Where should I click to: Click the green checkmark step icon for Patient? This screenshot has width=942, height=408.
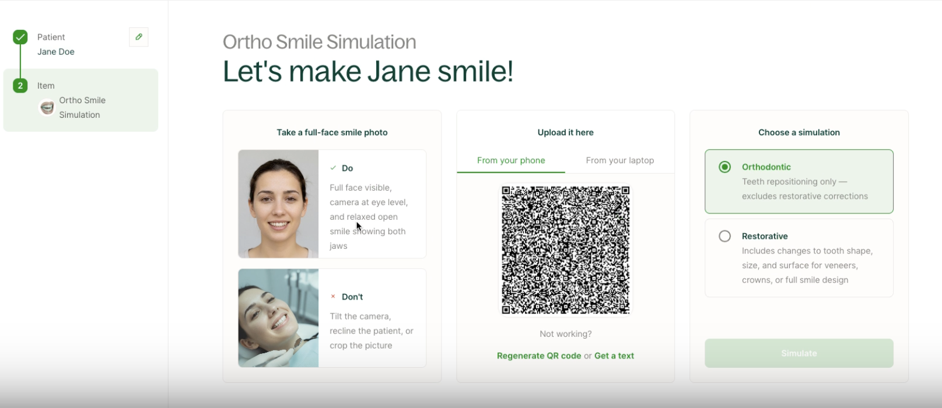(20, 37)
